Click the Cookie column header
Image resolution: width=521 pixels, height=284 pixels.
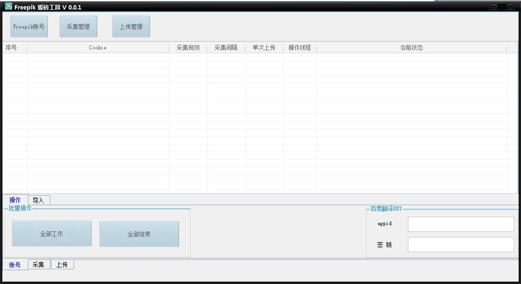point(98,47)
